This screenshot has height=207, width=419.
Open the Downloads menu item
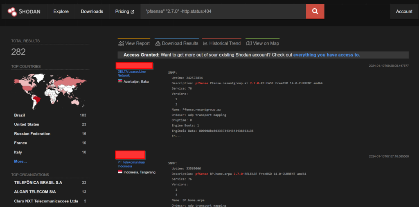(92, 11)
